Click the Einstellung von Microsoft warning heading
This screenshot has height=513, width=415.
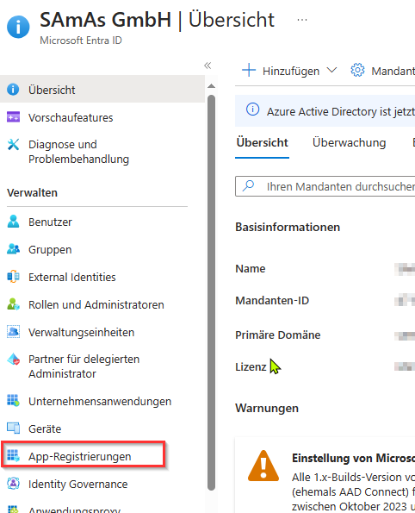353,458
